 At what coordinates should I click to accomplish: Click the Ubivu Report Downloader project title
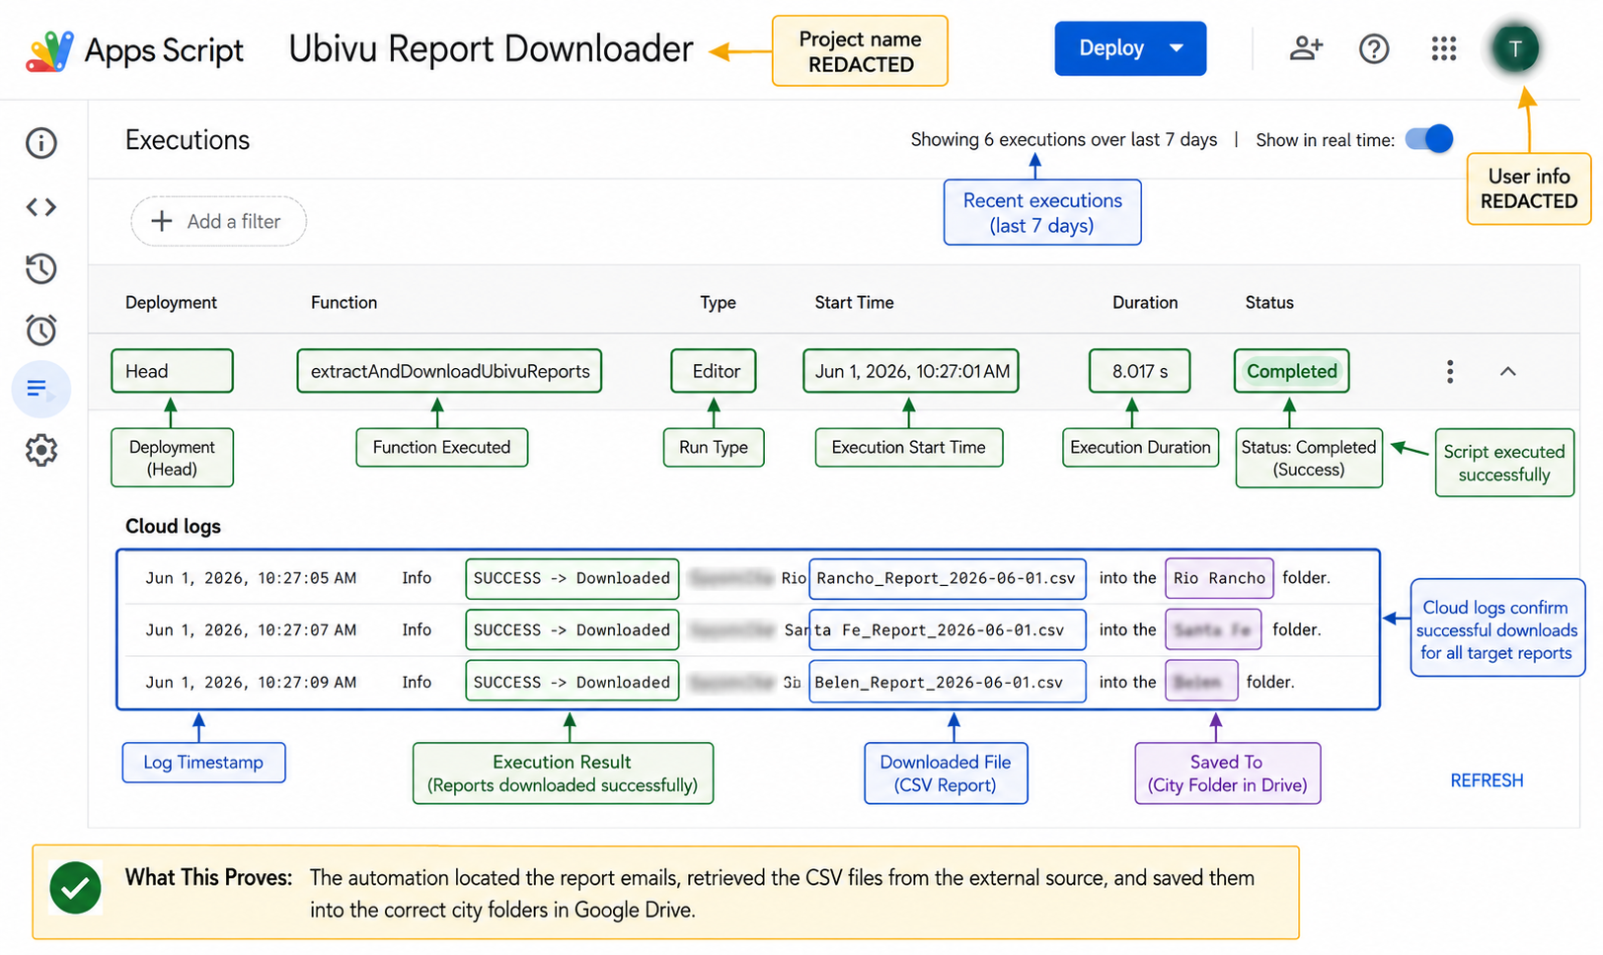coord(491,49)
